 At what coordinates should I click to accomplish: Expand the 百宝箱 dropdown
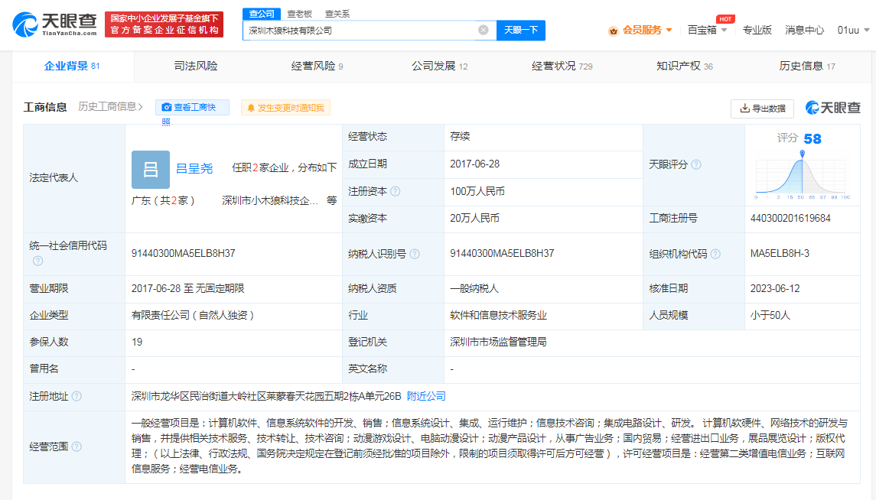(707, 30)
